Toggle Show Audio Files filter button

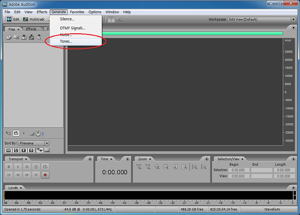[x=8, y=150]
